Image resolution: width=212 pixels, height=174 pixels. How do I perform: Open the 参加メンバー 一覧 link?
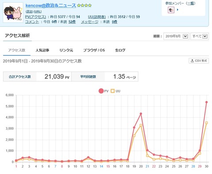point(190,3)
